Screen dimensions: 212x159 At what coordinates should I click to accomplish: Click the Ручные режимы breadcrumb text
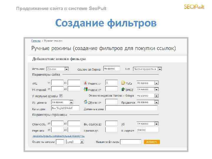[53, 41]
